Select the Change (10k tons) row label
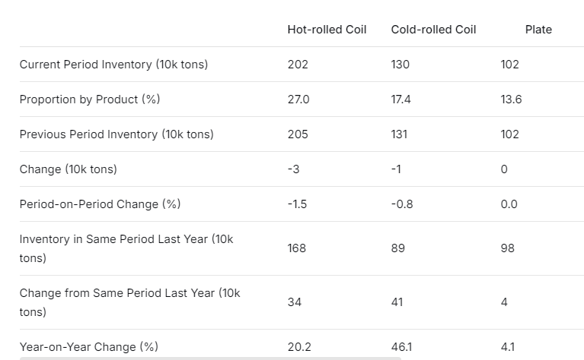Image resolution: width=584 pixels, height=360 pixels. pos(69,169)
